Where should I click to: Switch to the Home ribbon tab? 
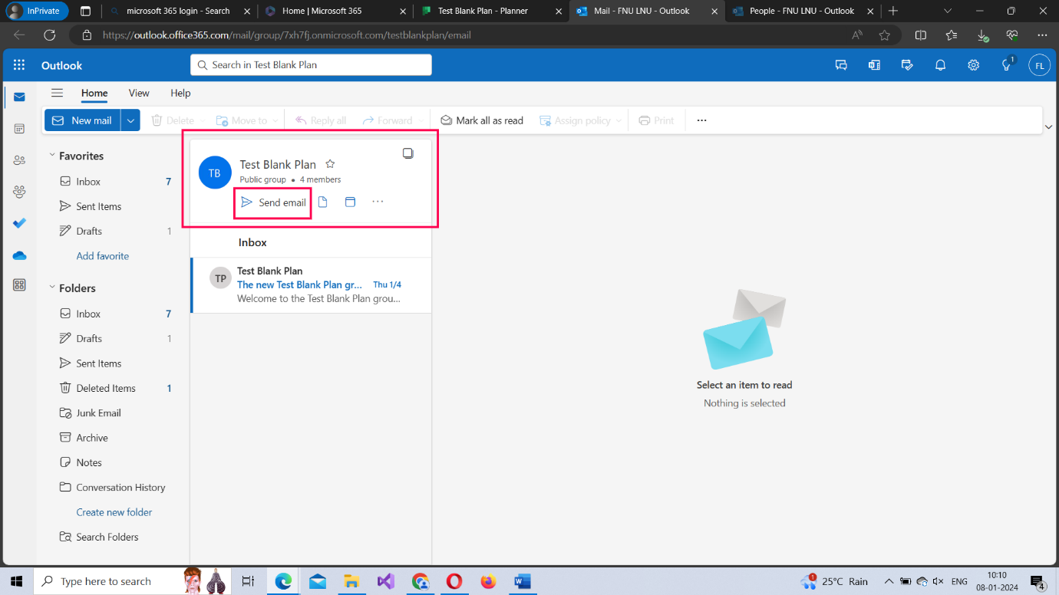pos(94,93)
